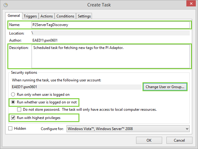
Task: Expand the Configure for dropdown
Action: (128, 129)
